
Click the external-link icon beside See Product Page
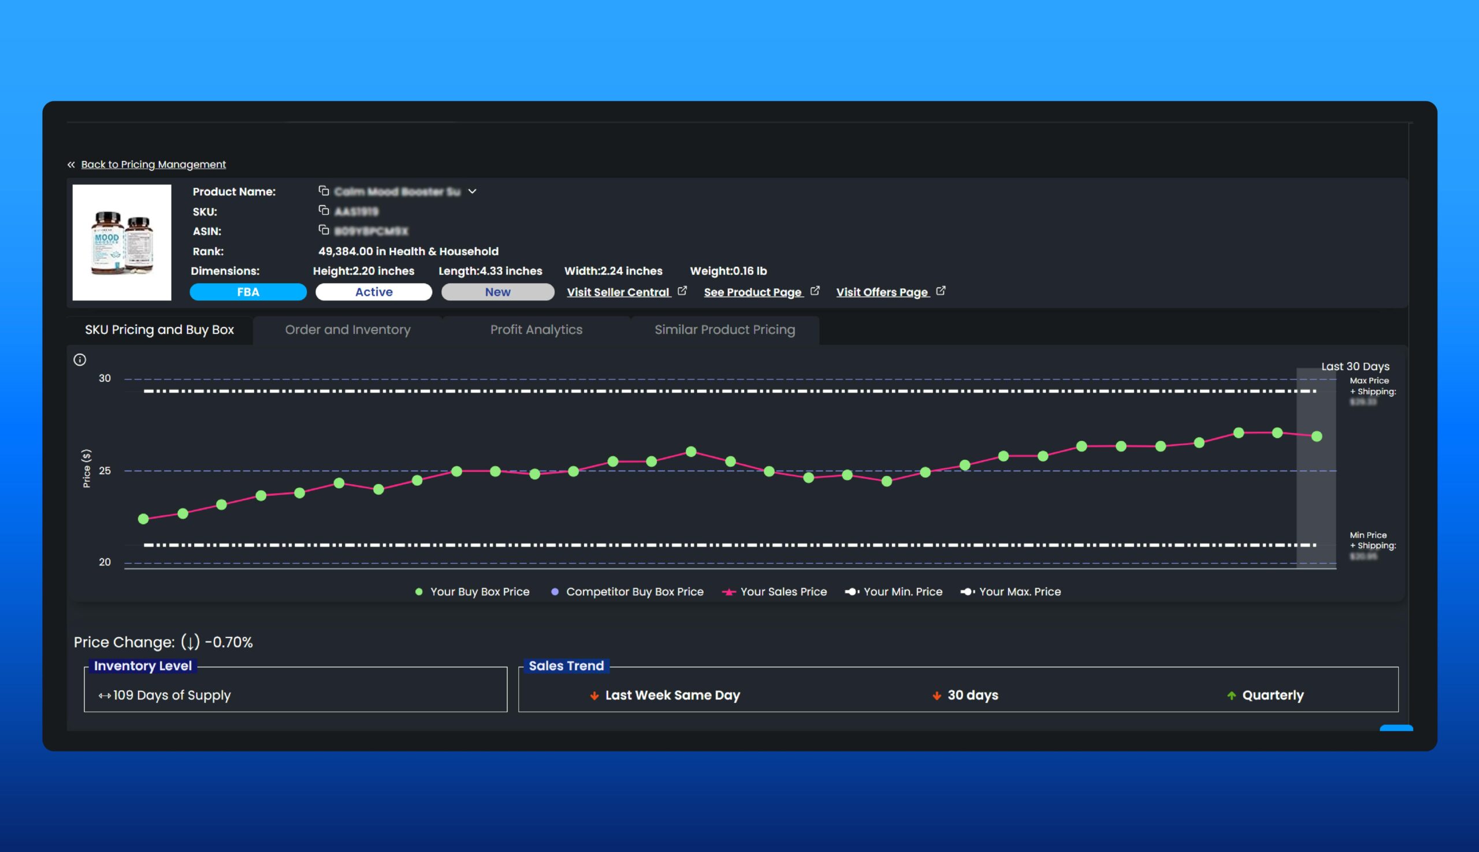coord(815,289)
